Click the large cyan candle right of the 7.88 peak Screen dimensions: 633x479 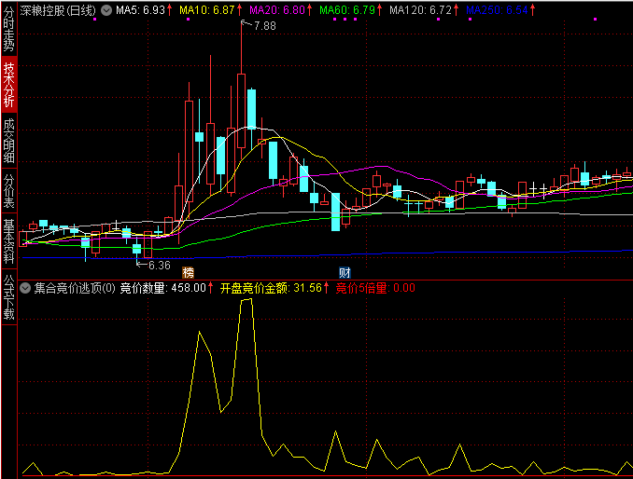[251, 109]
